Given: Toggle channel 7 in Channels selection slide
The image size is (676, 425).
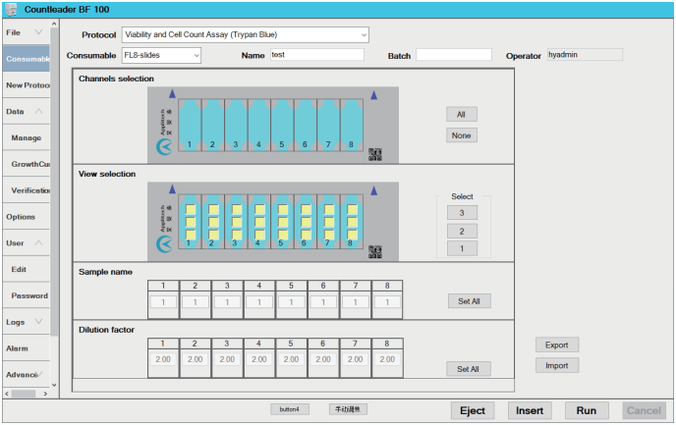Looking at the screenshot, I should 328,125.
